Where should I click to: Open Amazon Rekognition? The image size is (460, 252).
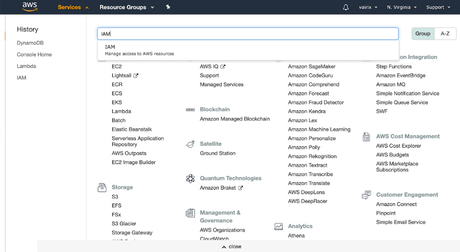click(312, 157)
